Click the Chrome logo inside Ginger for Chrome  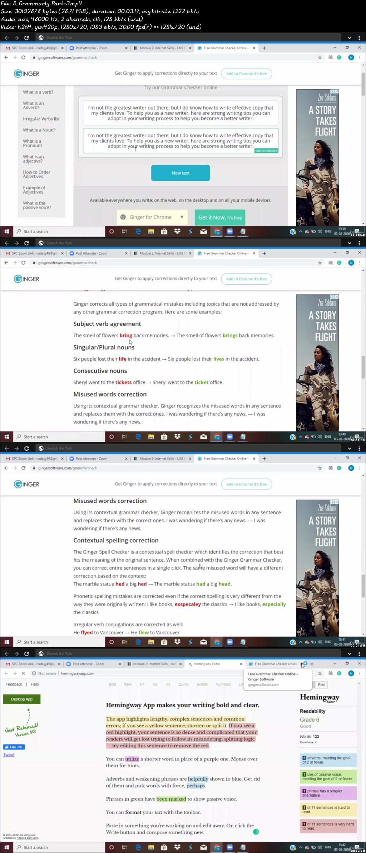point(123,217)
